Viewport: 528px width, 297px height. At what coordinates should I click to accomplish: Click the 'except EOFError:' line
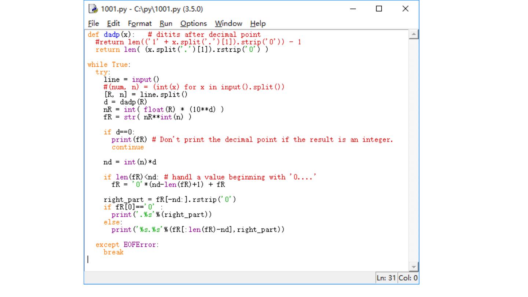point(127,245)
